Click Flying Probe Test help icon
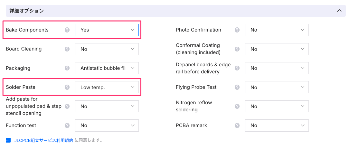350x149 pixels. [x=237, y=87]
